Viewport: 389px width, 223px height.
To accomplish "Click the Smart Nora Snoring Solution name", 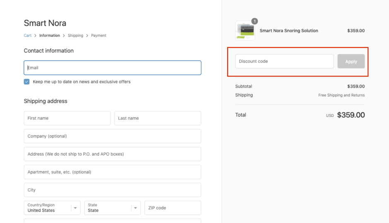I will click(x=289, y=31).
